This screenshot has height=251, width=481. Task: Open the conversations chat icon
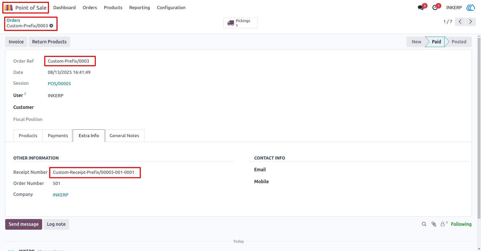click(x=421, y=8)
